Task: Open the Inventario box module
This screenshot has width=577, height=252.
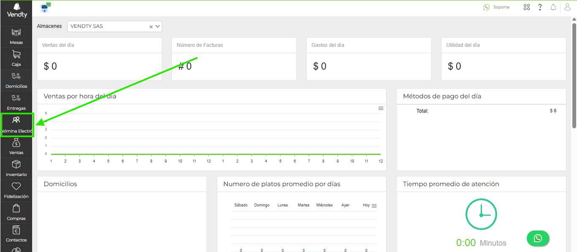Action: (x=16, y=169)
